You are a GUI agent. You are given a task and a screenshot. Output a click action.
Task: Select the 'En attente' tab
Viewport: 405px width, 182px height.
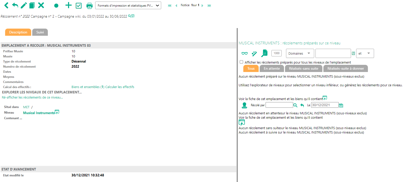[272, 68]
